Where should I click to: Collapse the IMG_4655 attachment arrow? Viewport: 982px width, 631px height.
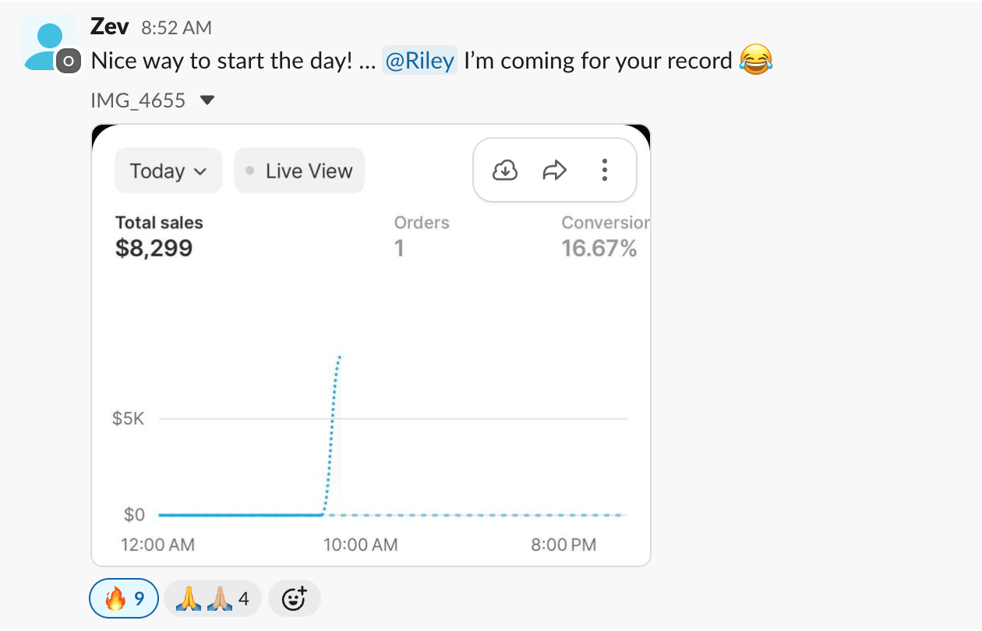click(207, 100)
